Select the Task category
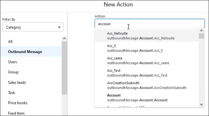 click(x=12, y=92)
